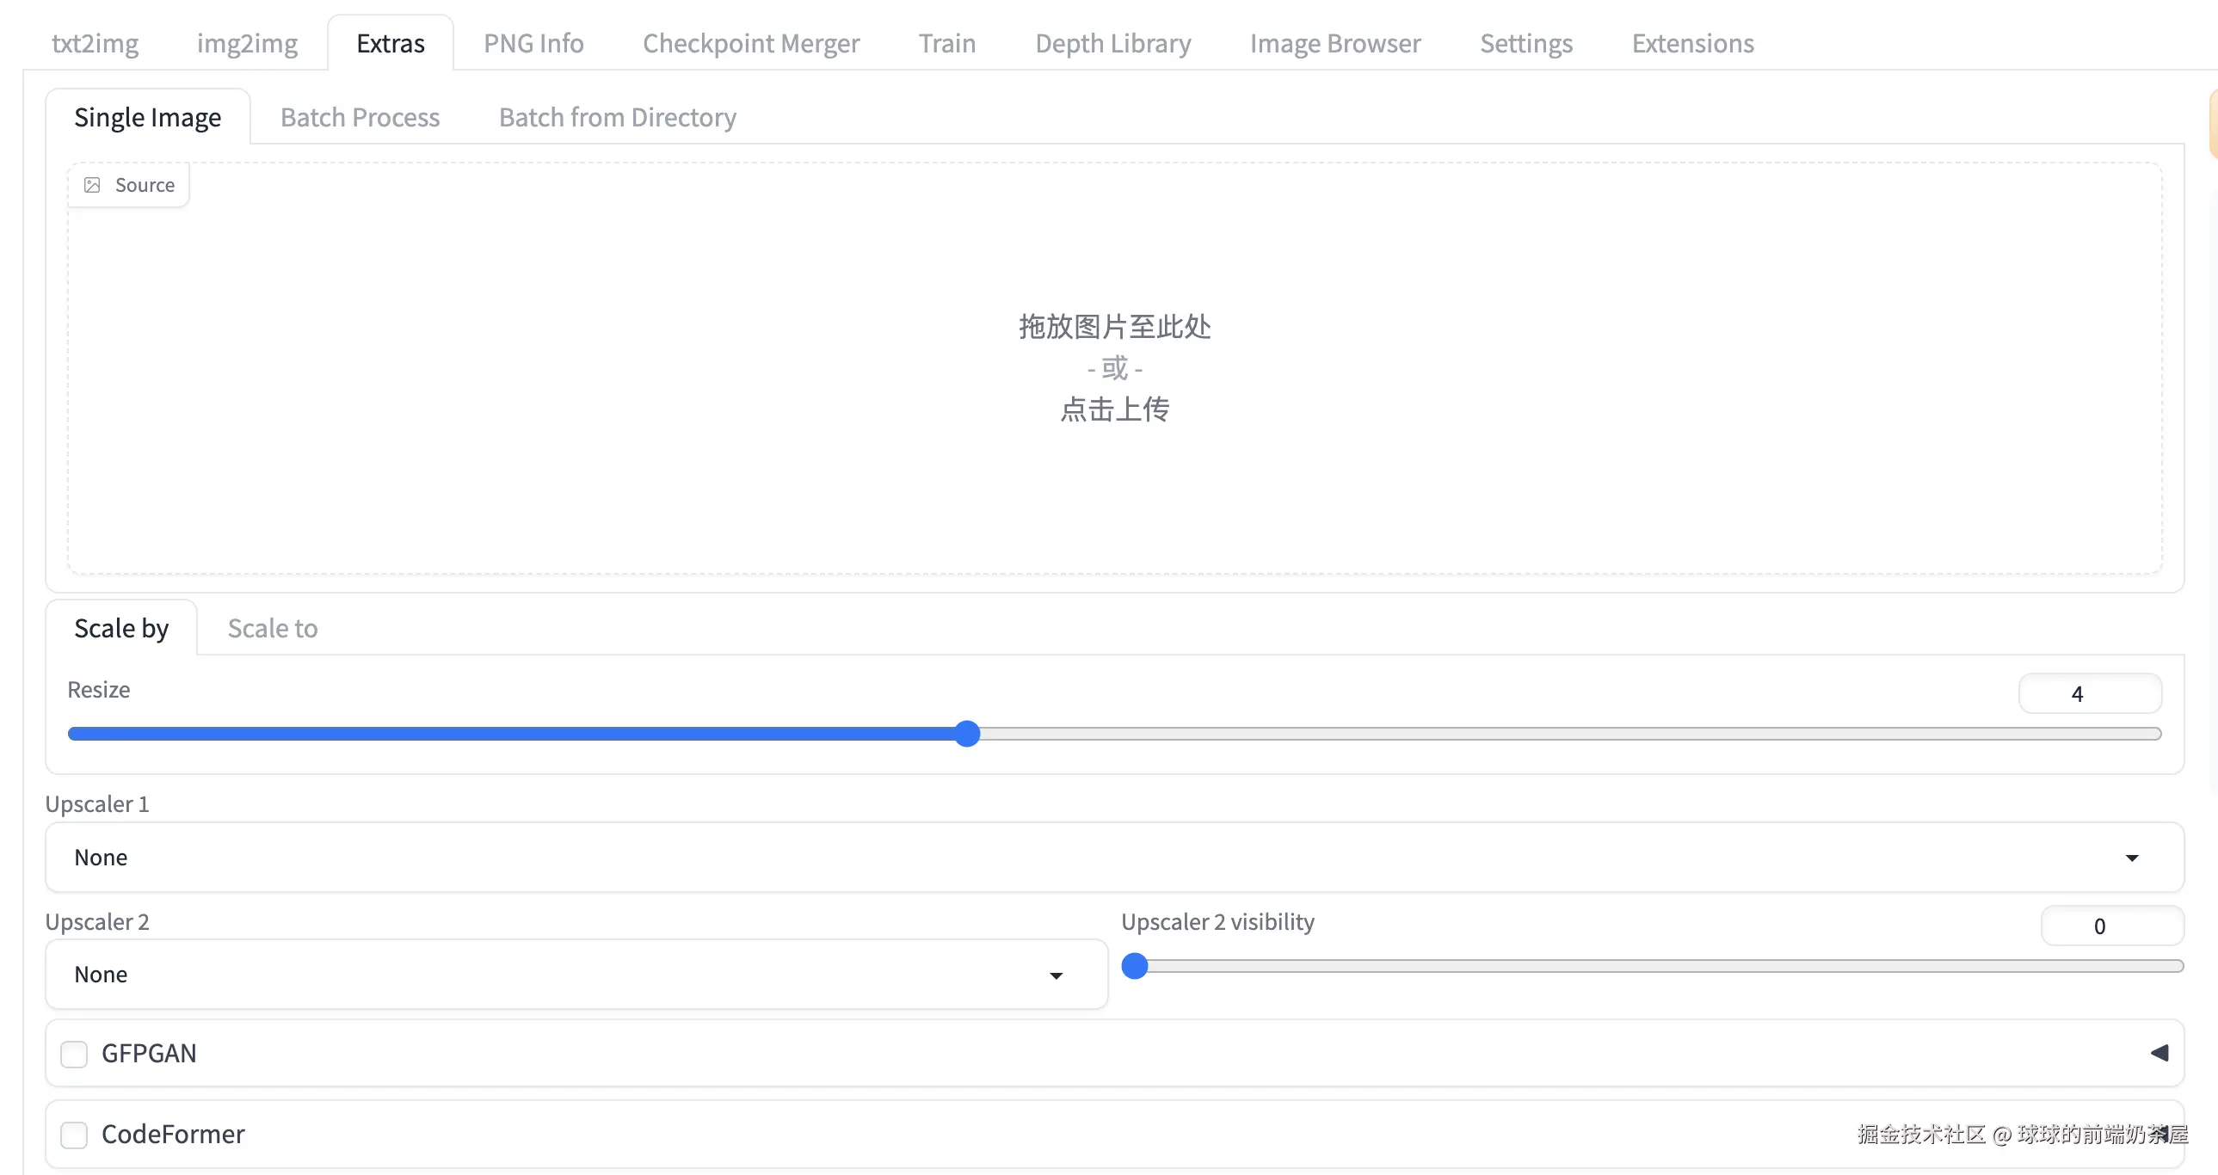Click the Resize value input field
The image size is (2218, 1175).
[x=2089, y=694]
